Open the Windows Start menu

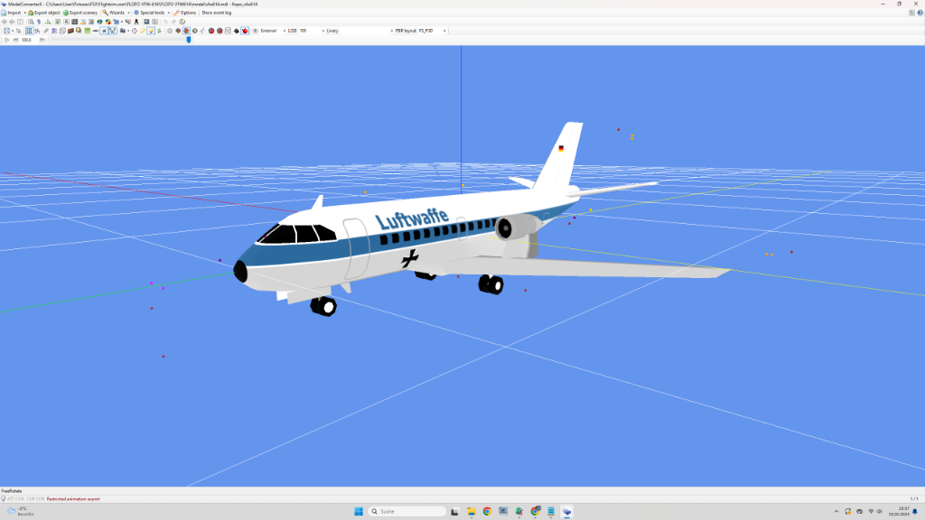point(359,511)
